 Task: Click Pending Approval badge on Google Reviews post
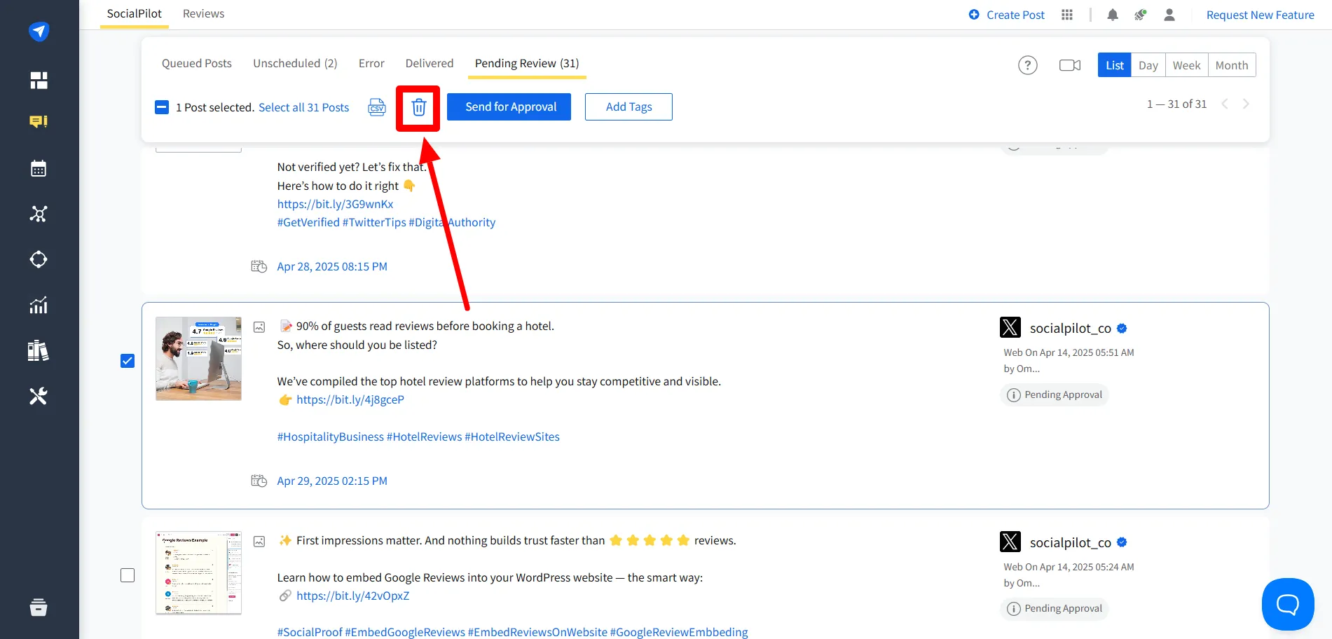(x=1055, y=609)
